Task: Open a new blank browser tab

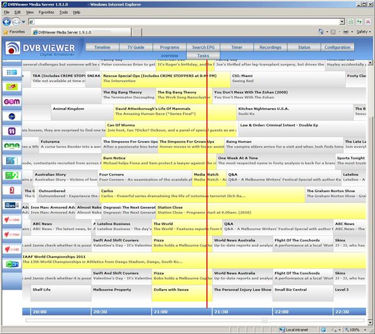Action: [137, 32]
